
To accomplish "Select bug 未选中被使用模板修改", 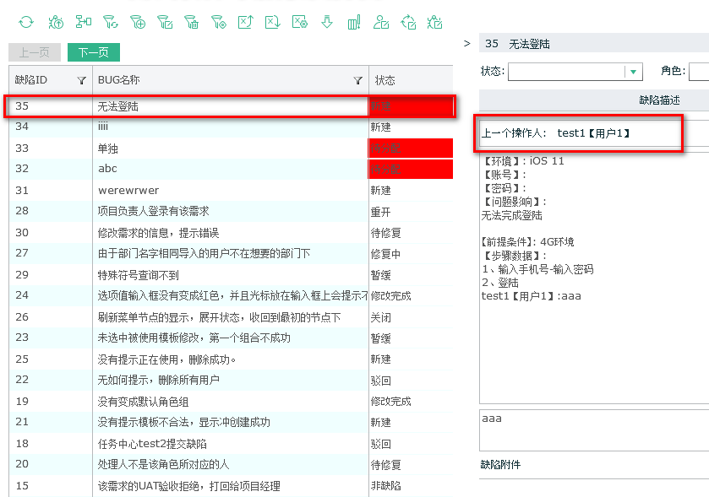I will (x=231, y=338).
